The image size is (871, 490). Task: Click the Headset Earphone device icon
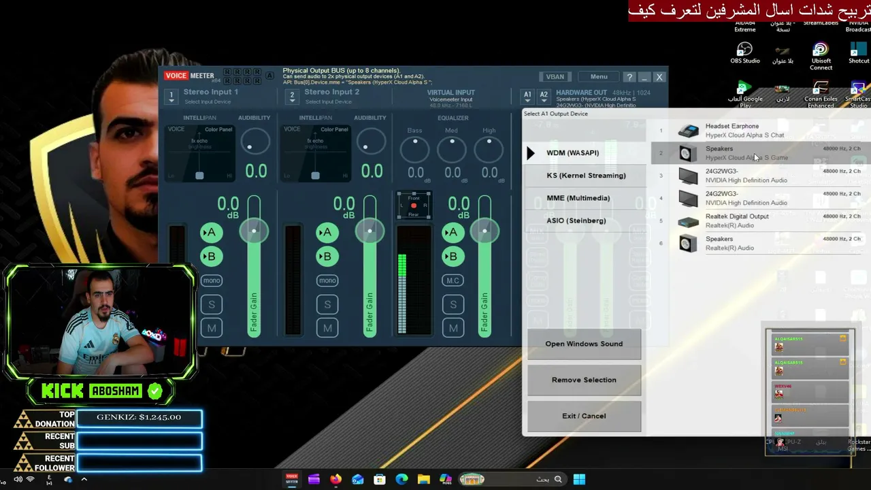pos(688,131)
